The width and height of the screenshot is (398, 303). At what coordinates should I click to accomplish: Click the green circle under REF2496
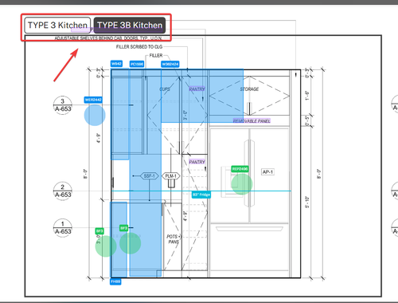(241, 184)
